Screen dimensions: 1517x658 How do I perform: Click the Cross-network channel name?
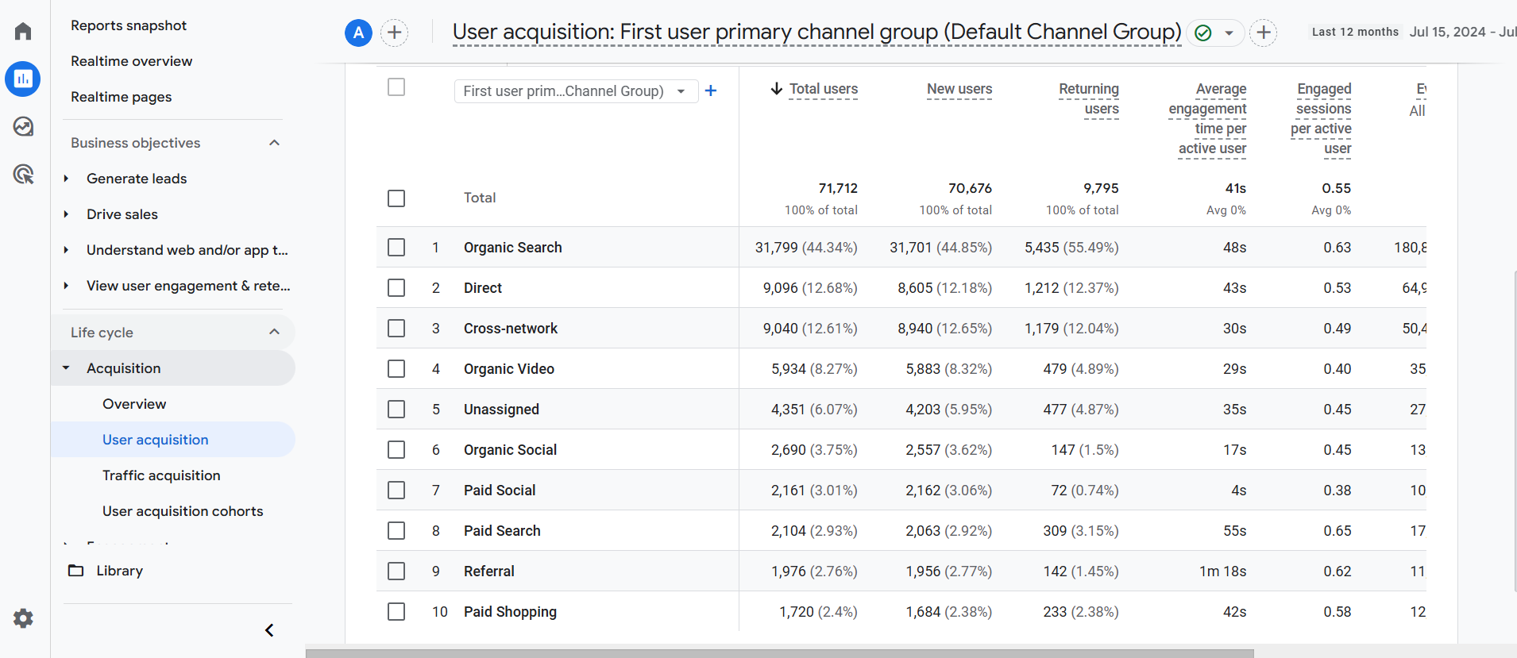click(511, 329)
